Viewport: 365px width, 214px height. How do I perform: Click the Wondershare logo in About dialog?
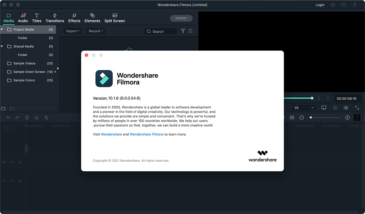[x=262, y=156]
